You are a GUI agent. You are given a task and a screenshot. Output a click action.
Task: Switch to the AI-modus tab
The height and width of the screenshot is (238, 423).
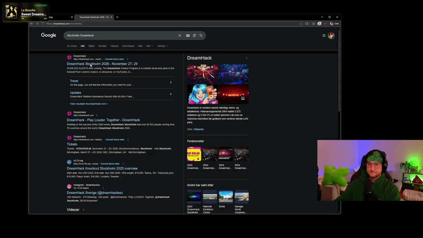(72, 46)
